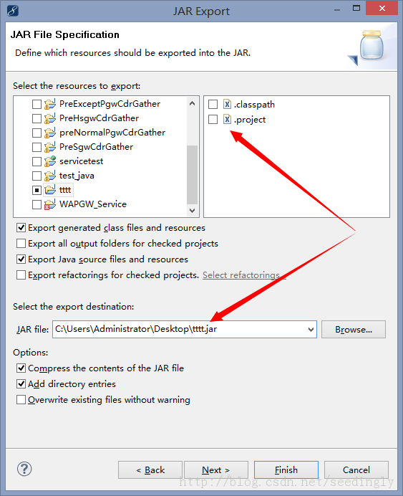The width and height of the screenshot is (403, 496).
Task: Tick Overwrite existing files without warning
Action: 21,399
